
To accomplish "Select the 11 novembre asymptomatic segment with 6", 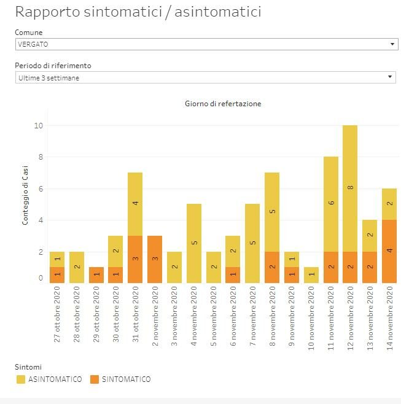I will pyautogui.click(x=331, y=203).
